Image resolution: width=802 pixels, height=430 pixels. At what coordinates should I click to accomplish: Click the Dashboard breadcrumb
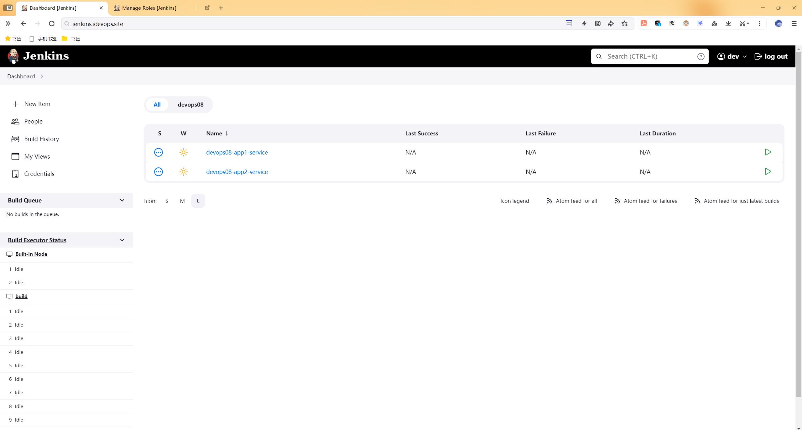click(21, 76)
